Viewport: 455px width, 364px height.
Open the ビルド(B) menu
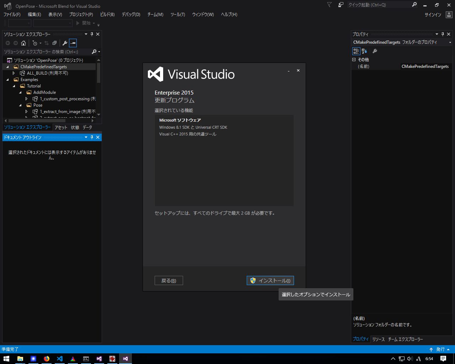pyautogui.click(x=107, y=15)
